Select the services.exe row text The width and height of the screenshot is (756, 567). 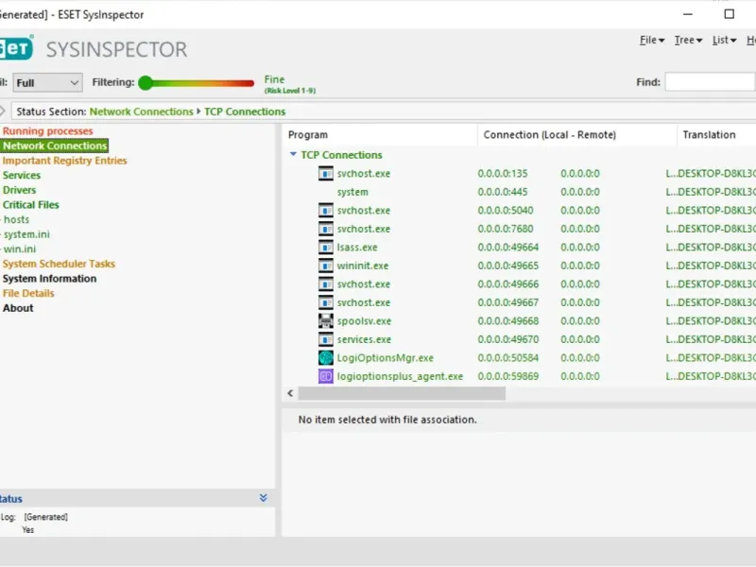point(364,339)
